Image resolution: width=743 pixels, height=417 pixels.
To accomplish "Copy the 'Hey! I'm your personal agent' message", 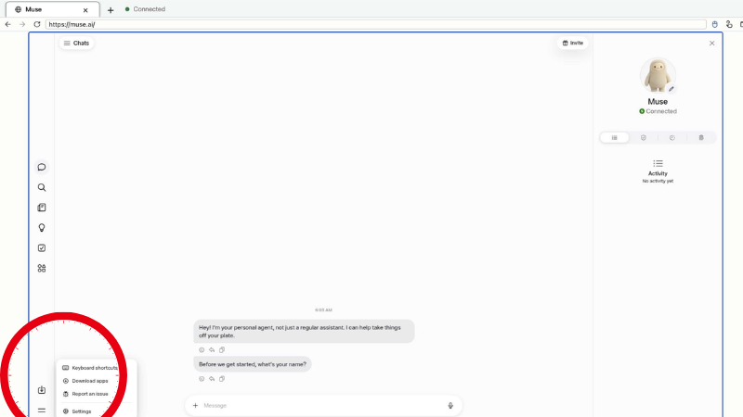I will coord(222,350).
